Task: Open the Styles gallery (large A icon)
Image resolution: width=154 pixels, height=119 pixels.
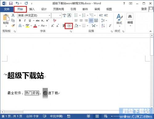Action: pyautogui.click(x=120, y=17)
